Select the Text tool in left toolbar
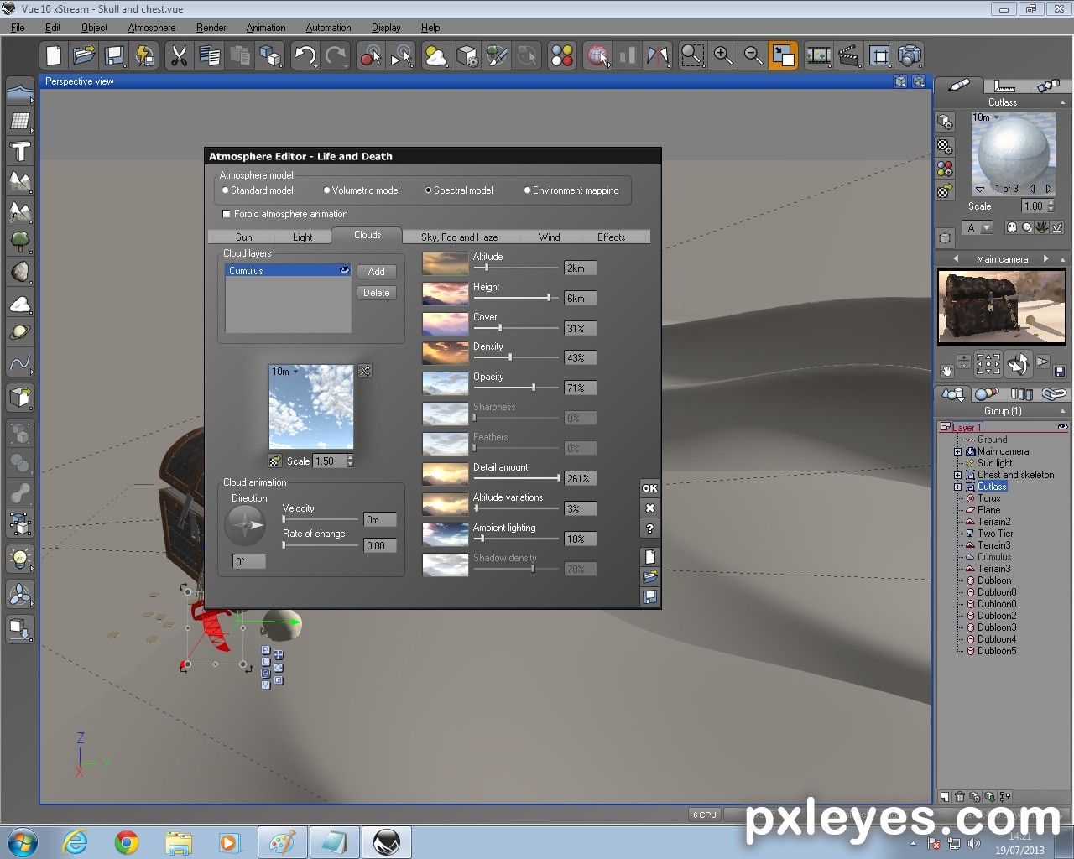This screenshot has width=1074, height=859. click(x=20, y=152)
